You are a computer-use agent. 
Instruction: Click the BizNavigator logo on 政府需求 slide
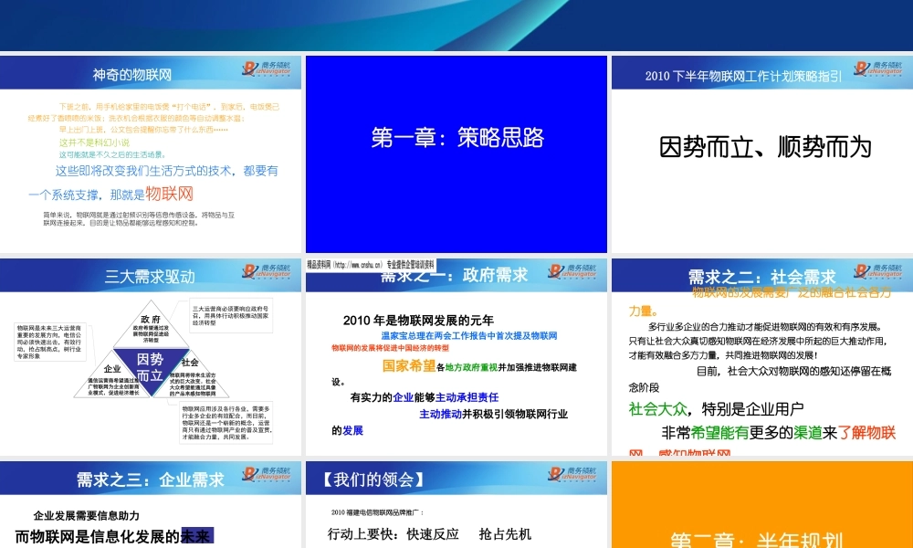click(572, 271)
